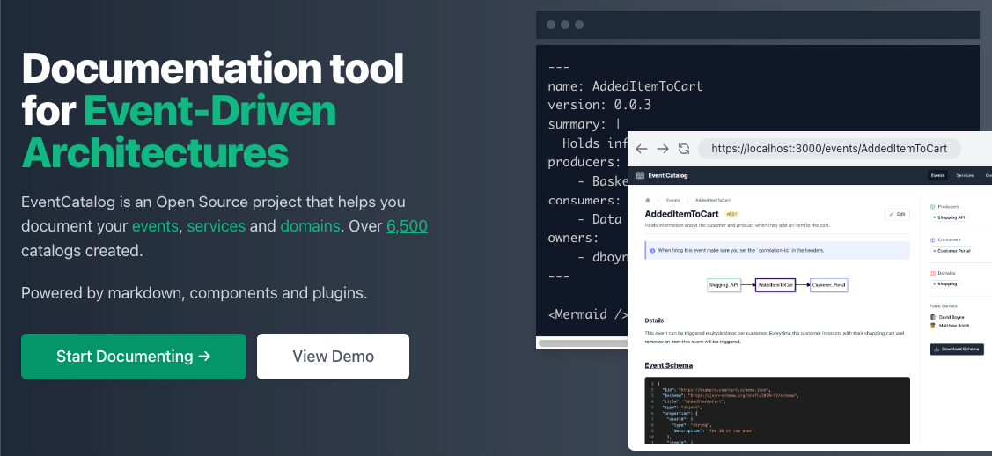Viewport: 992px width, 456px height.
Task: Click the 'Details' section heading
Action: pyautogui.click(x=654, y=320)
